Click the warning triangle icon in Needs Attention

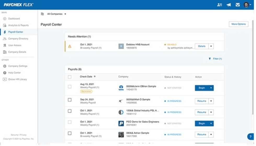tap(70, 46)
